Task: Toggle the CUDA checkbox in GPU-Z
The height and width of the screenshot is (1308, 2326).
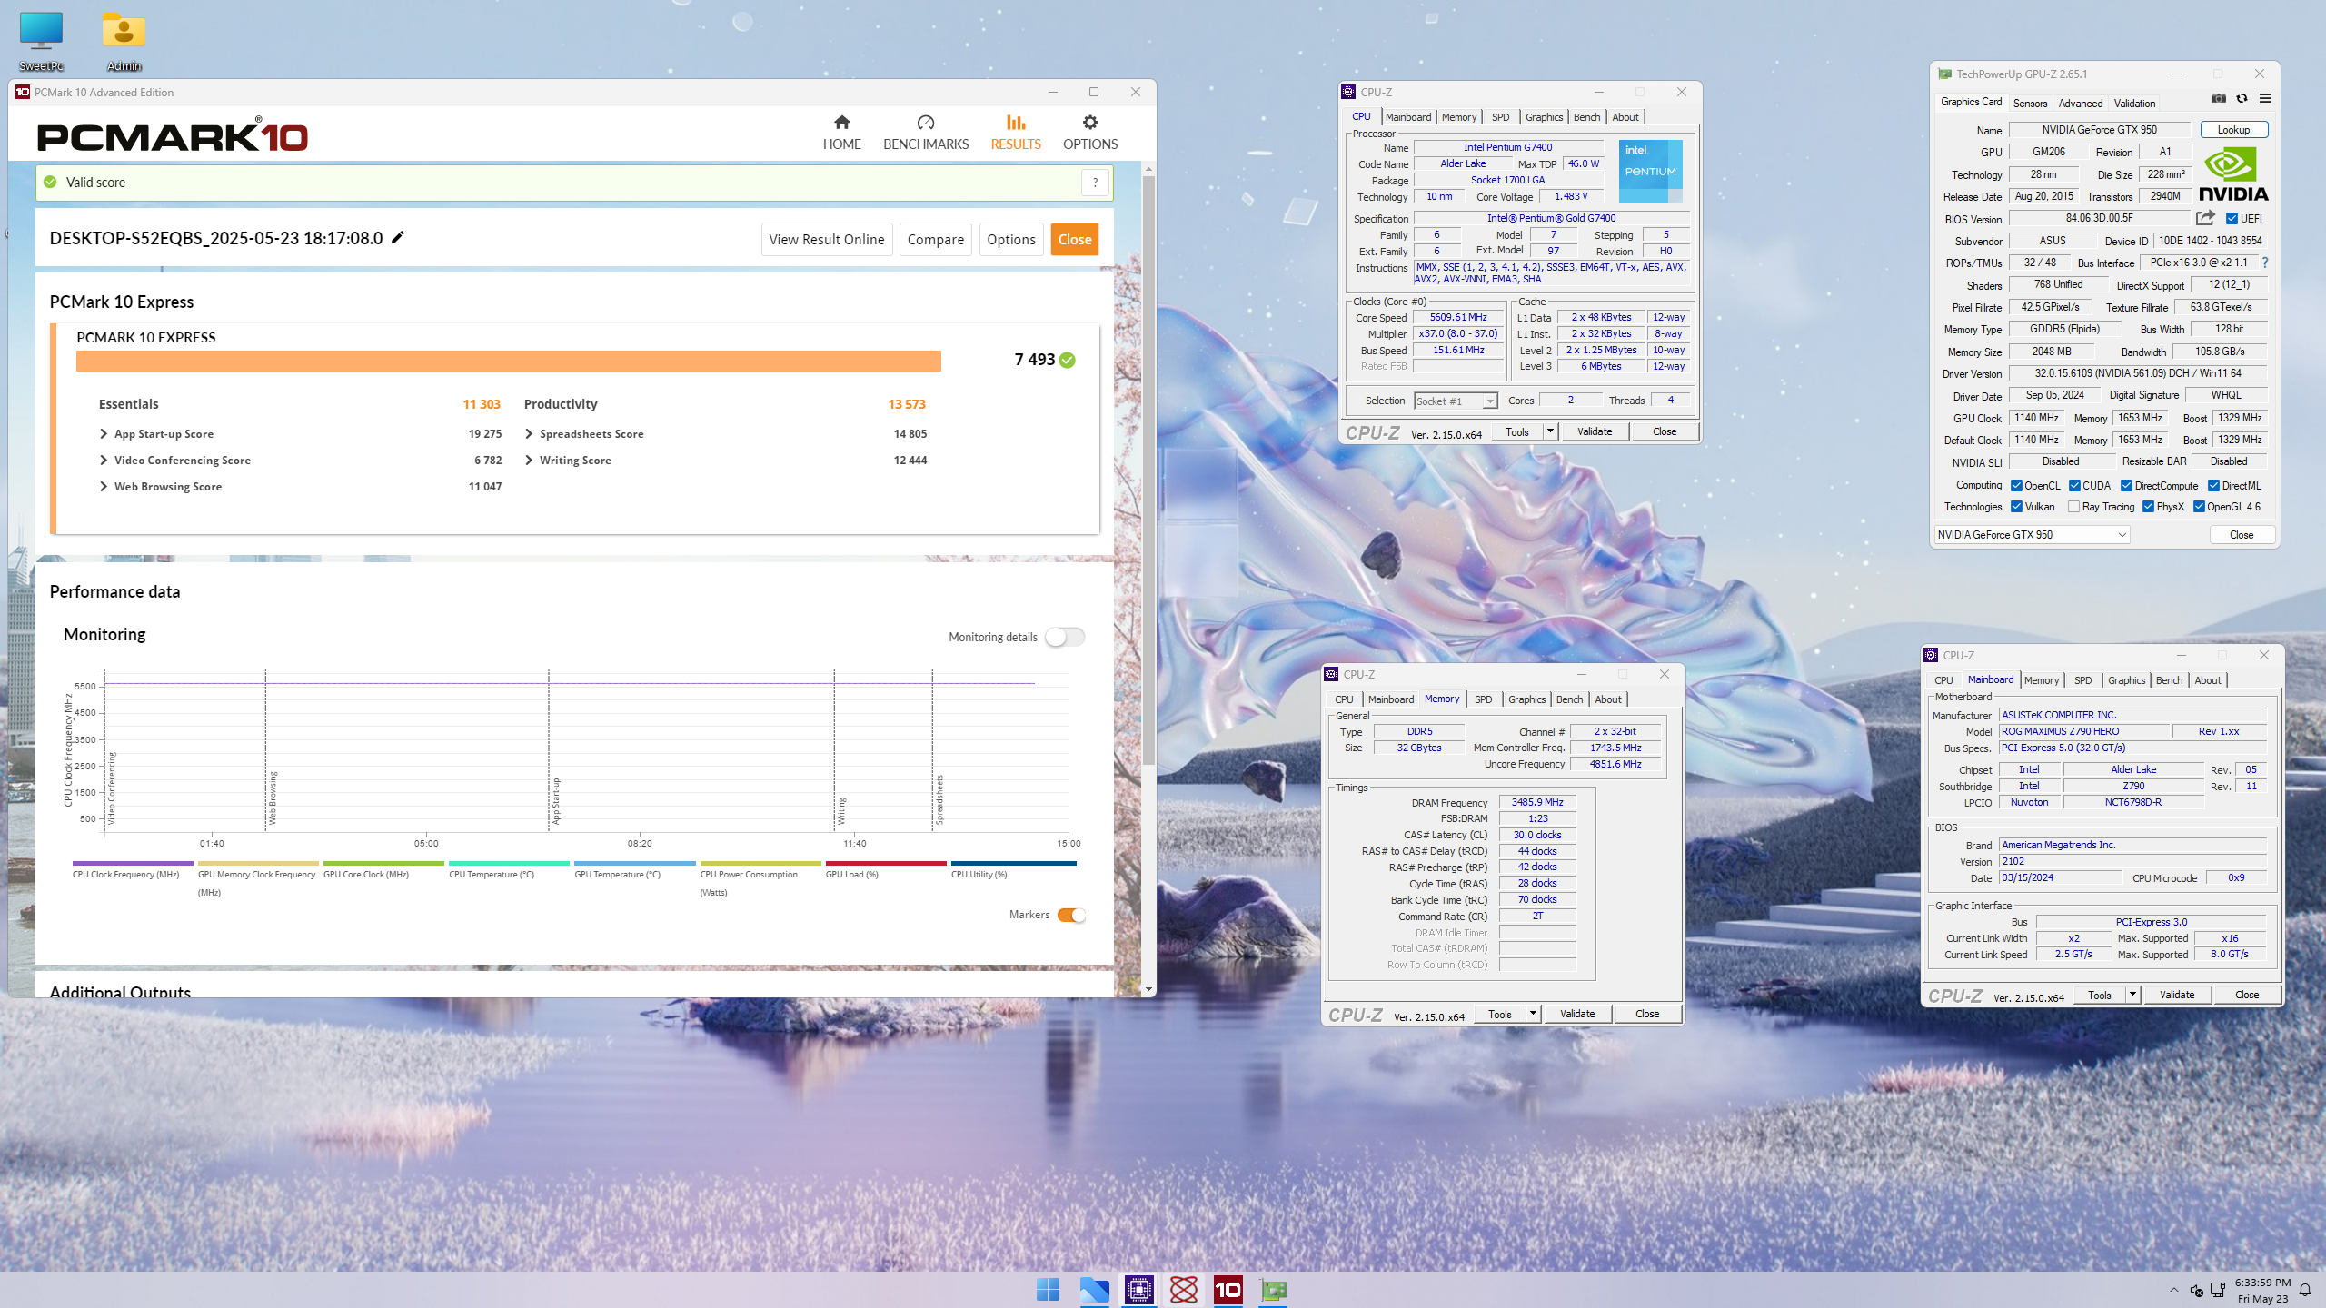Action: 2074,485
